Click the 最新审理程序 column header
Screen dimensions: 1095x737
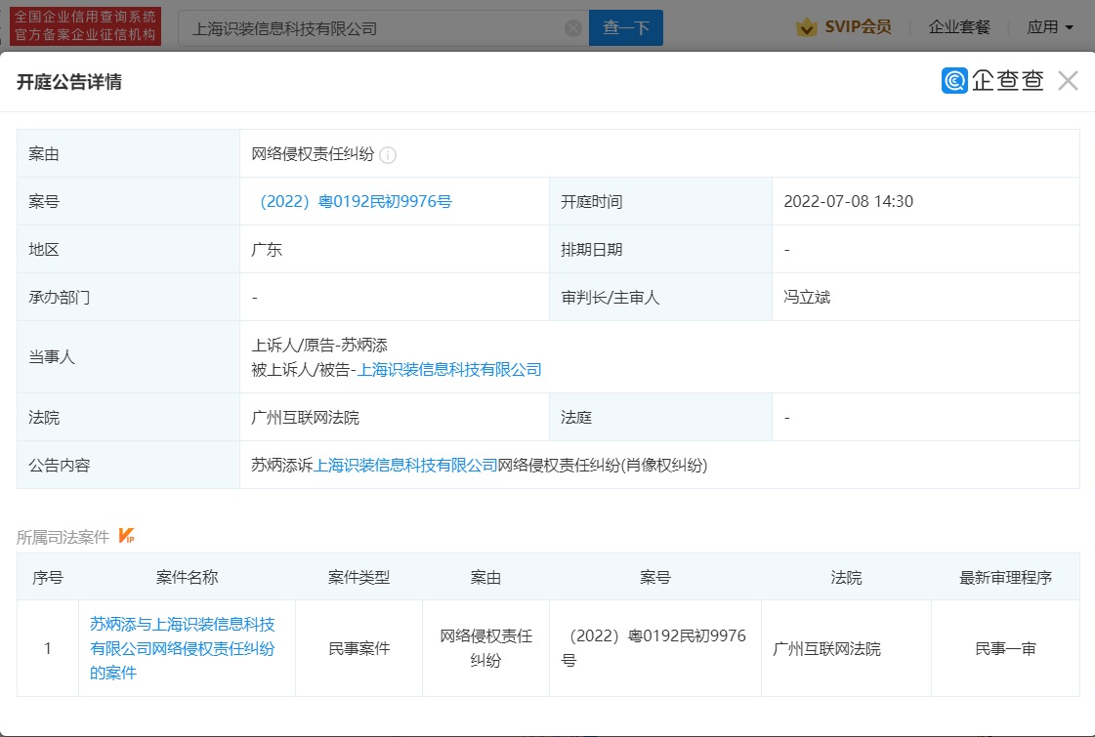[x=1005, y=577]
